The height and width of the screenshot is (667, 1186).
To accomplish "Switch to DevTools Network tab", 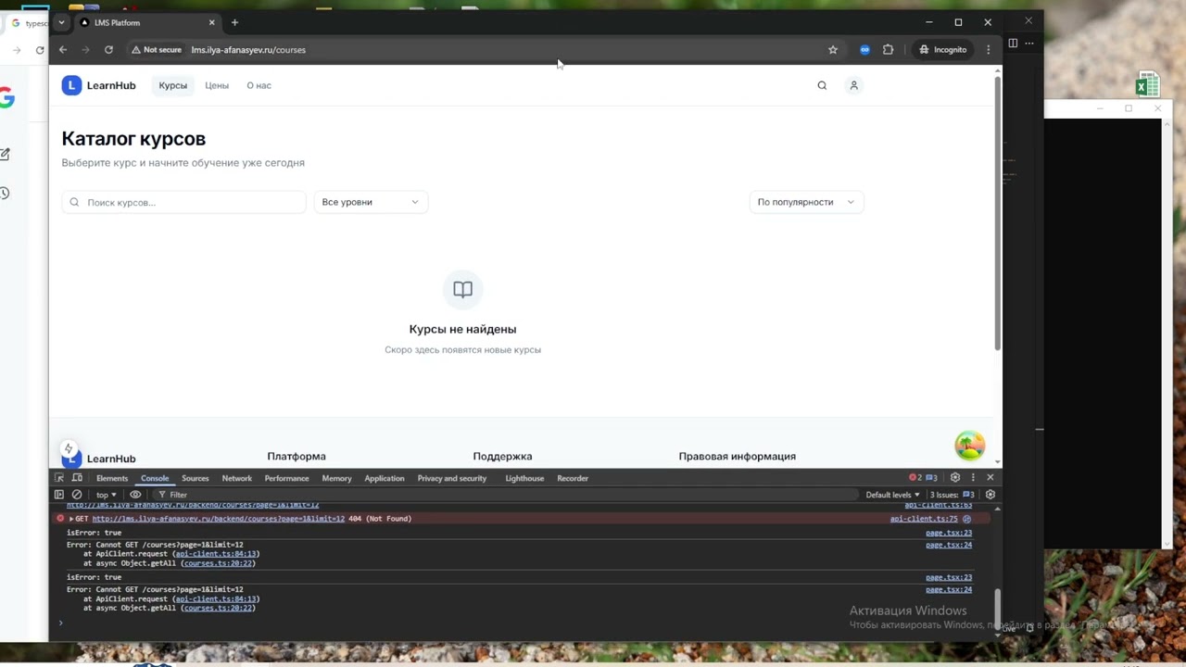I will (236, 478).
